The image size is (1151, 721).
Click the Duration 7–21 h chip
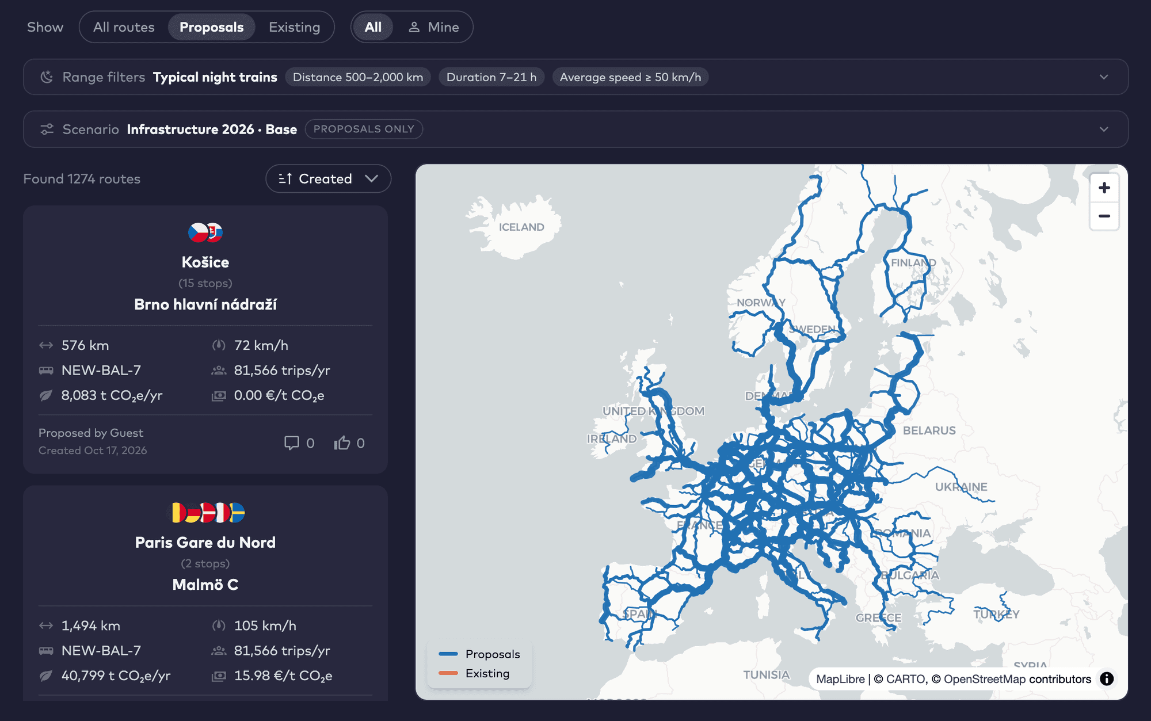[x=491, y=77]
